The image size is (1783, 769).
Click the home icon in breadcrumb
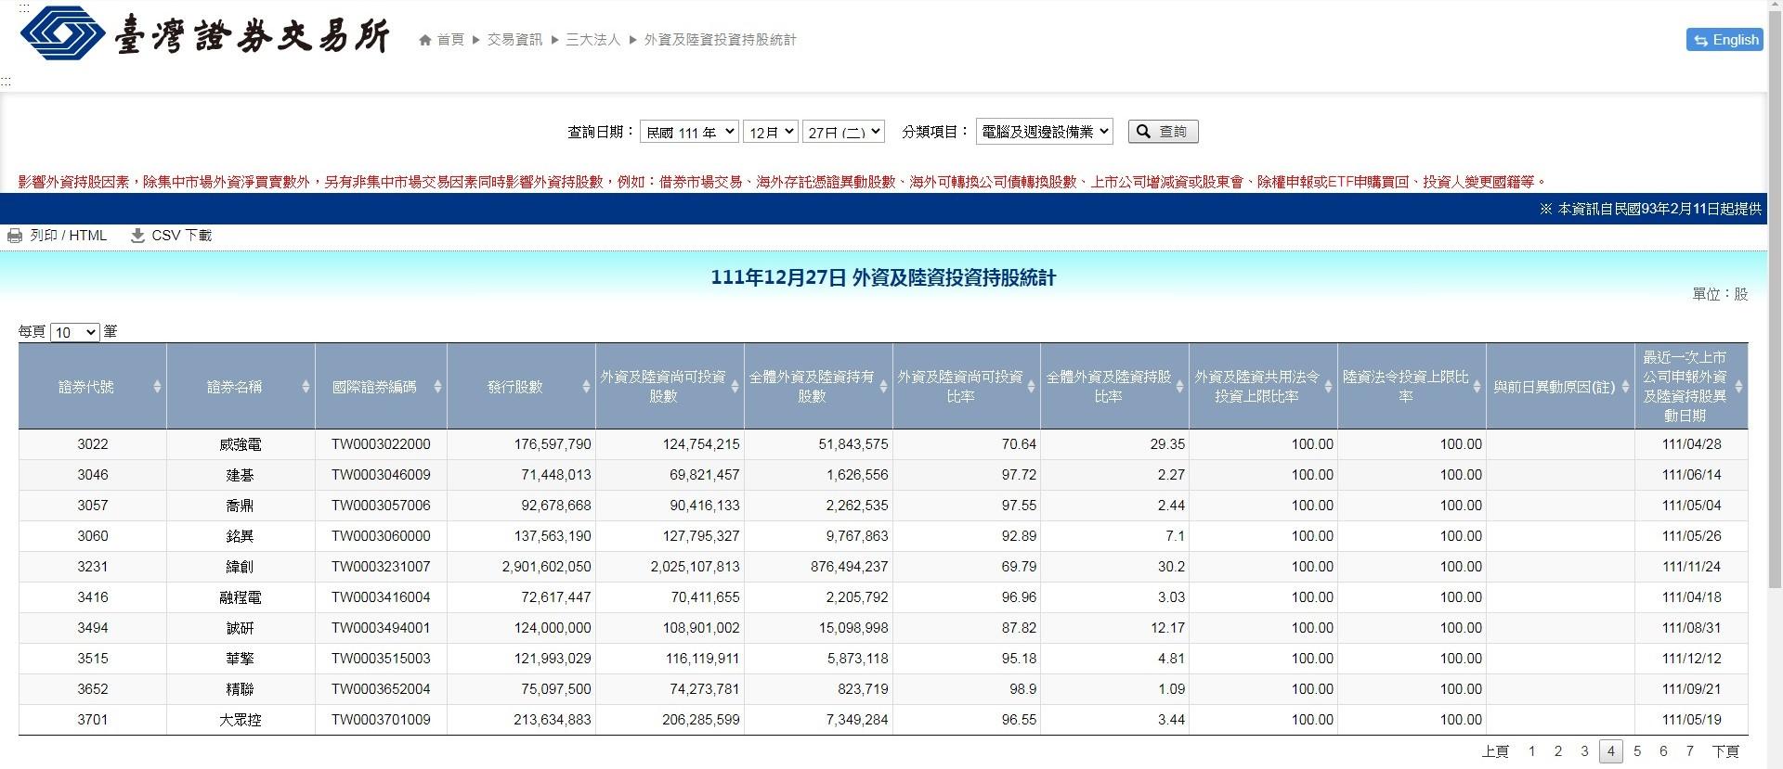425,40
